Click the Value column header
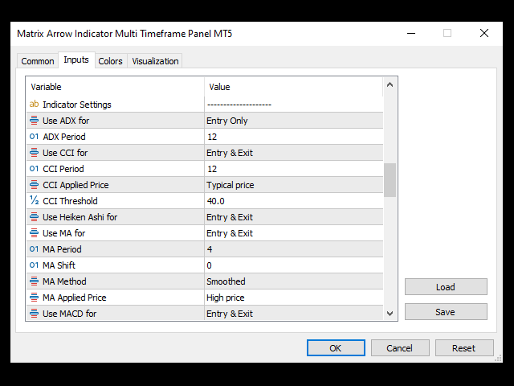This screenshot has height=386, width=514. click(x=294, y=87)
